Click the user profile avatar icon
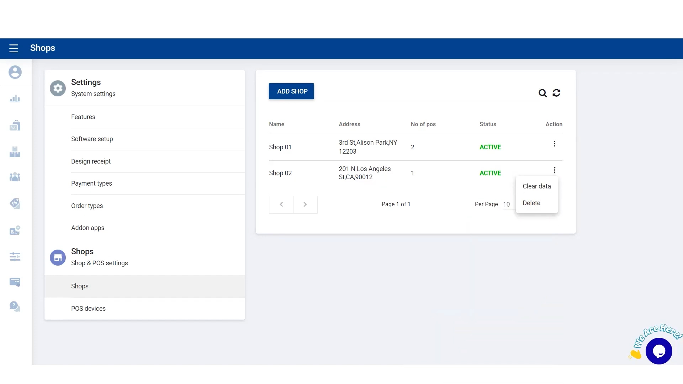This screenshot has width=683, height=384. point(15,72)
